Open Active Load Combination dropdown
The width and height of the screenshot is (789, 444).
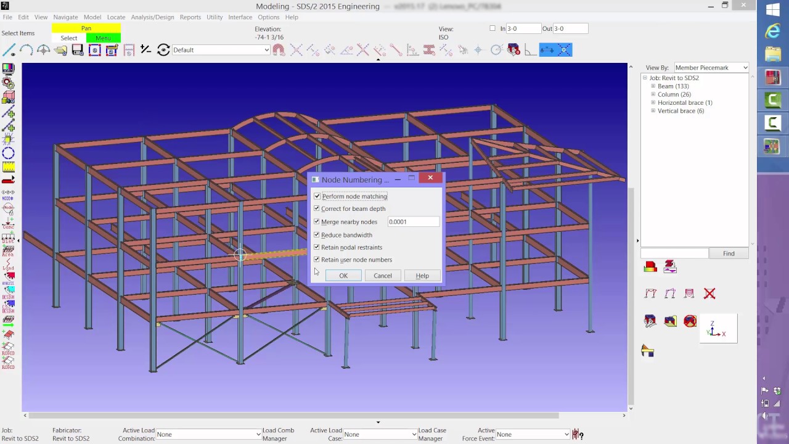(x=208, y=434)
